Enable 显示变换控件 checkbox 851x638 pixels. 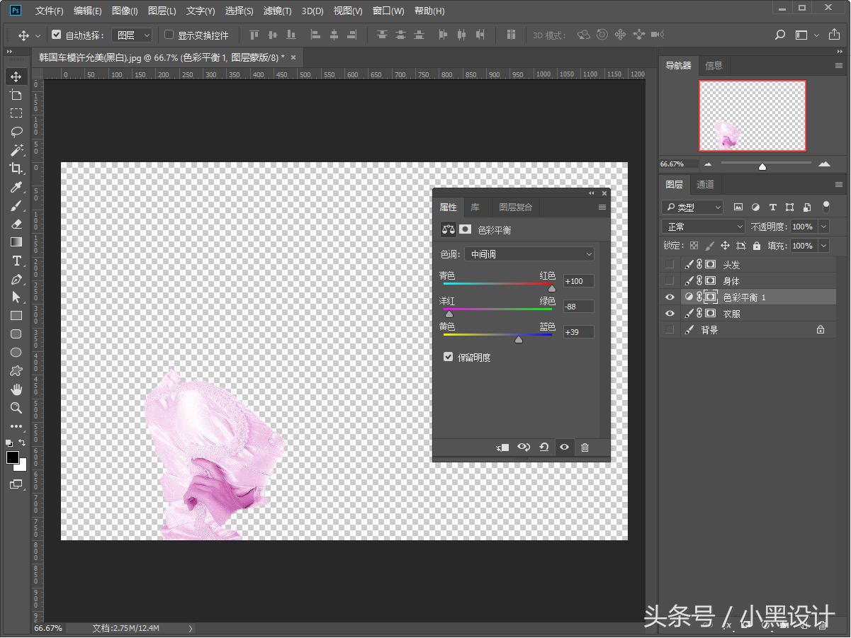pos(169,35)
